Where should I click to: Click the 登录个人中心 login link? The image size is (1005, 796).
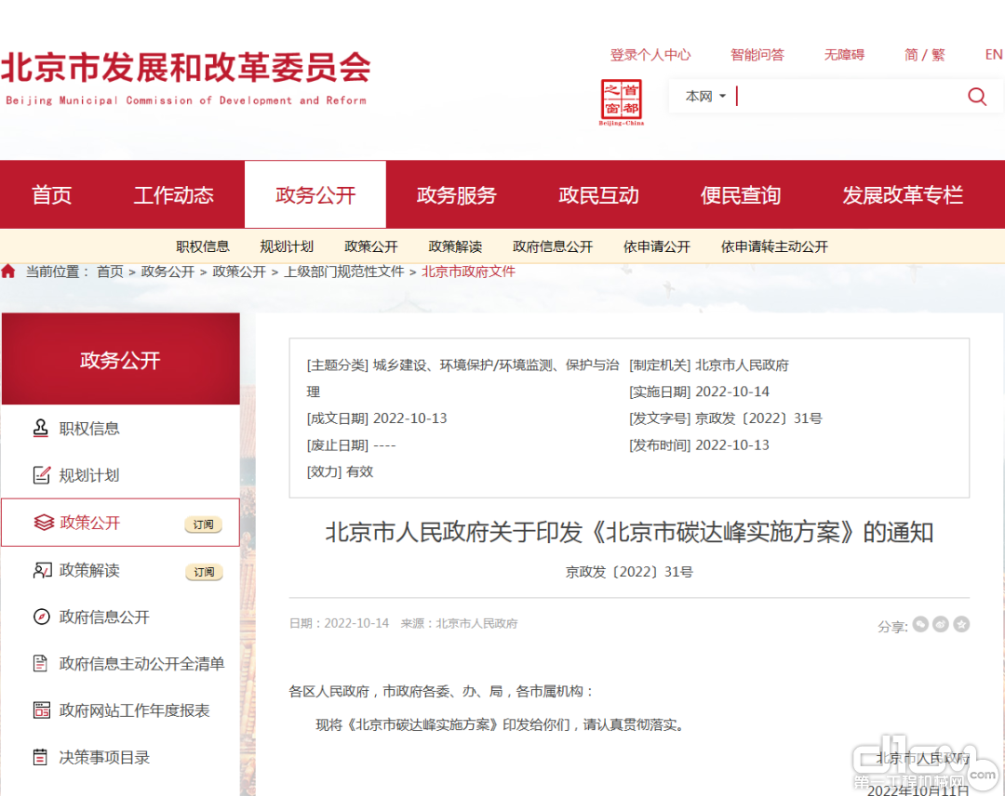click(x=650, y=55)
